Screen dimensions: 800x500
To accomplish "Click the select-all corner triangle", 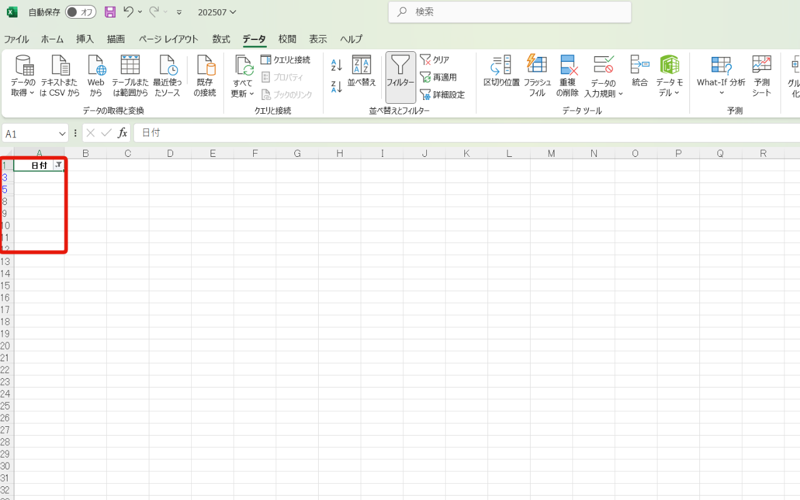I will point(7,154).
